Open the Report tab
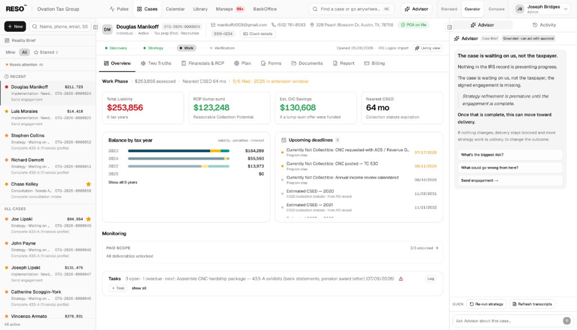 (343, 63)
